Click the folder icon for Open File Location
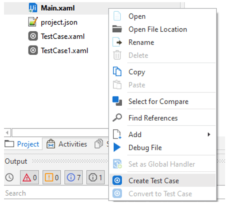Image resolution: width=232 pixels, height=207 pixels. pos(117,29)
